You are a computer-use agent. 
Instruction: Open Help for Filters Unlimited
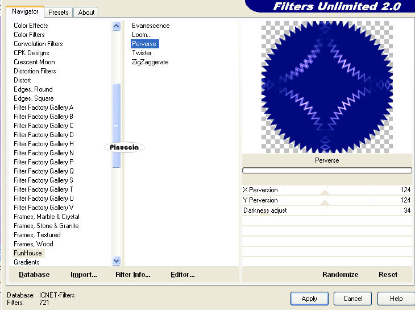(x=396, y=299)
